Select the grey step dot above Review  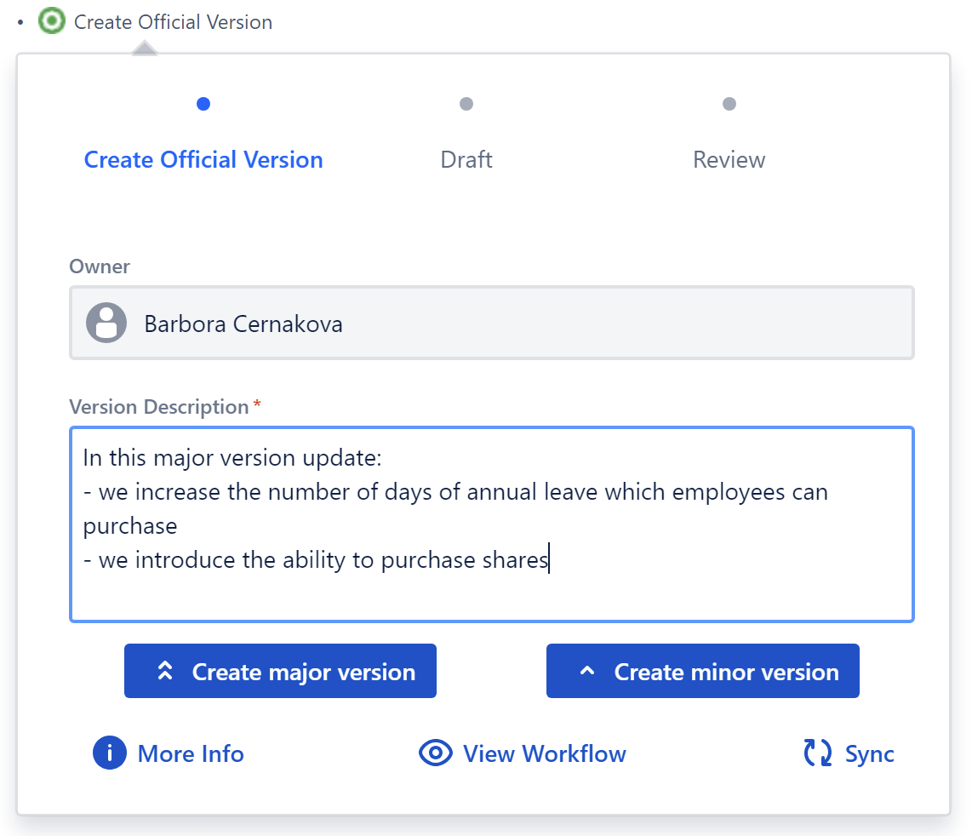(x=729, y=104)
